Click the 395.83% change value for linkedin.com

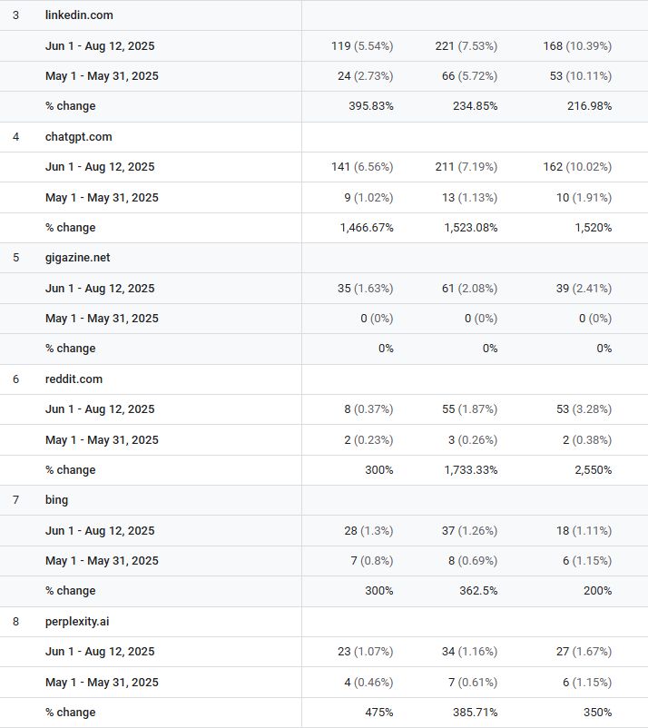pyautogui.click(x=371, y=106)
